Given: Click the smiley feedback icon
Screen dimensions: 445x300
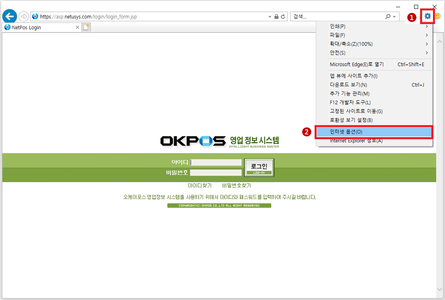Looking at the screenshot, I should 438,16.
